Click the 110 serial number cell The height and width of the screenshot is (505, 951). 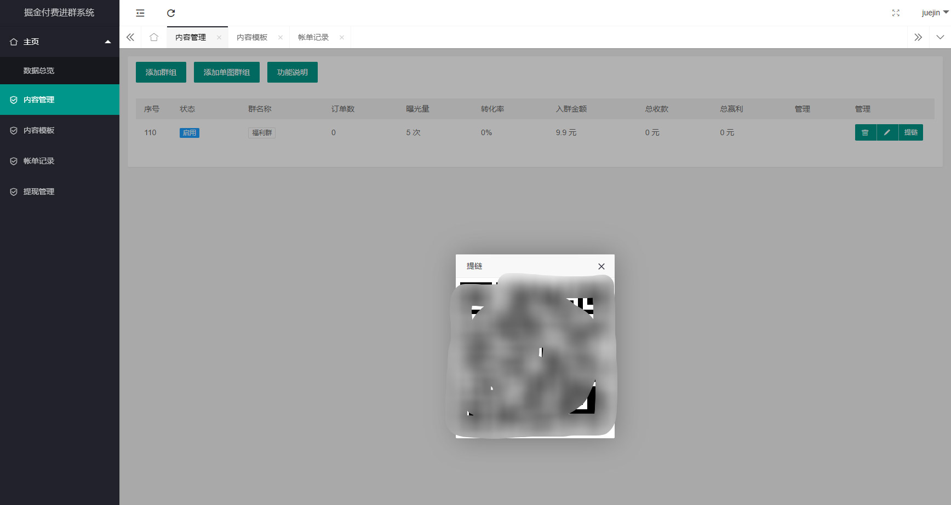point(150,132)
